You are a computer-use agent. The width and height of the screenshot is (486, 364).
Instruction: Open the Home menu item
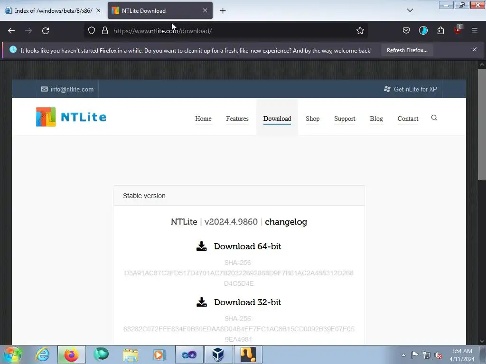tap(203, 118)
